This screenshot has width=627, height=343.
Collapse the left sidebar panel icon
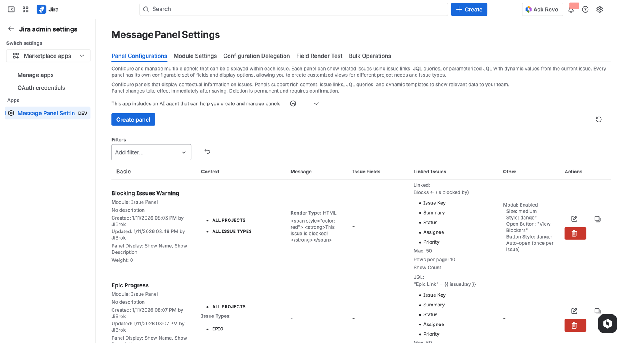point(11,9)
